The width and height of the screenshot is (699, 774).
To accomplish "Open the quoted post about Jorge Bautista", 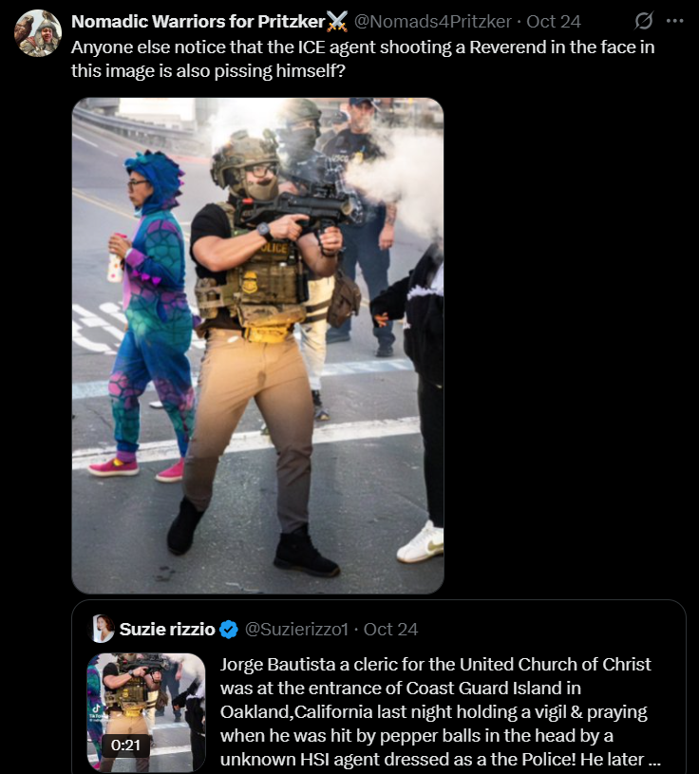I will pos(379,687).
